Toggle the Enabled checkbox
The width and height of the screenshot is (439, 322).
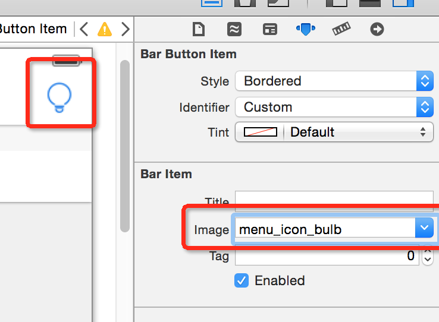(242, 280)
